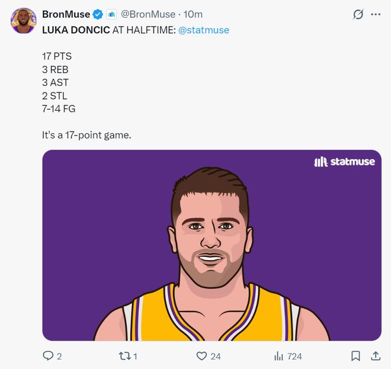The image size is (391, 369).
Task: Click the BronMuse display name
Action: point(66,14)
